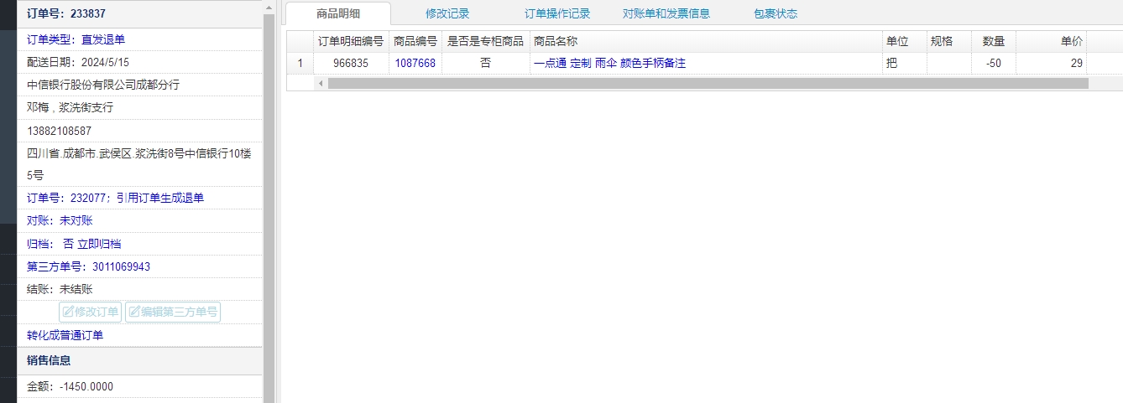The height and width of the screenshot is (403, 1123).
Task: Open the 包裹状态 tab
Action: point(776,13)
